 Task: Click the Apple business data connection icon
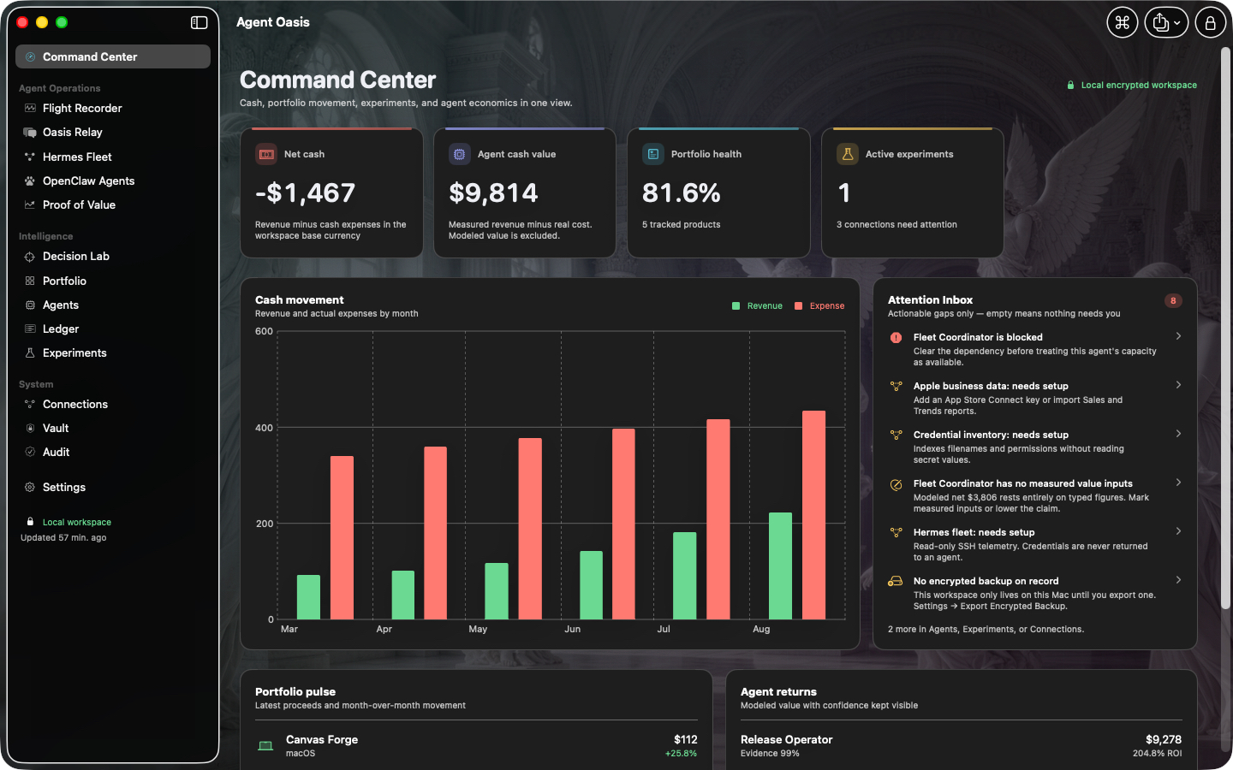[896, 387]
